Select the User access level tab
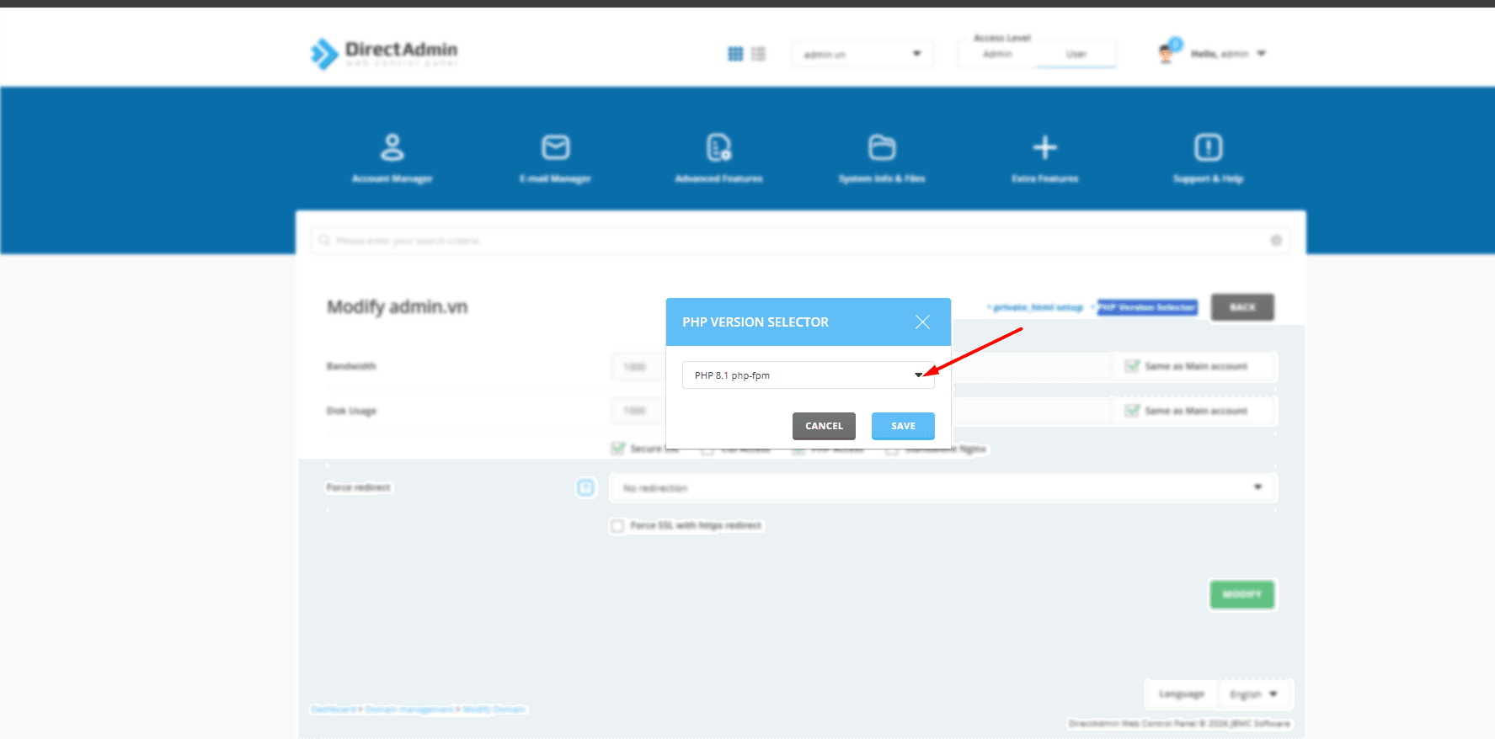1495x739 pixels. click(1076, 54)
